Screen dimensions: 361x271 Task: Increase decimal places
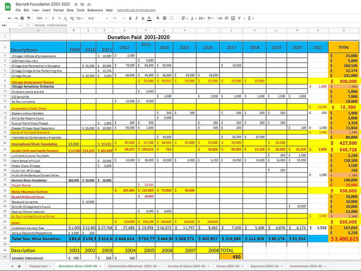[x=72, y=18]
